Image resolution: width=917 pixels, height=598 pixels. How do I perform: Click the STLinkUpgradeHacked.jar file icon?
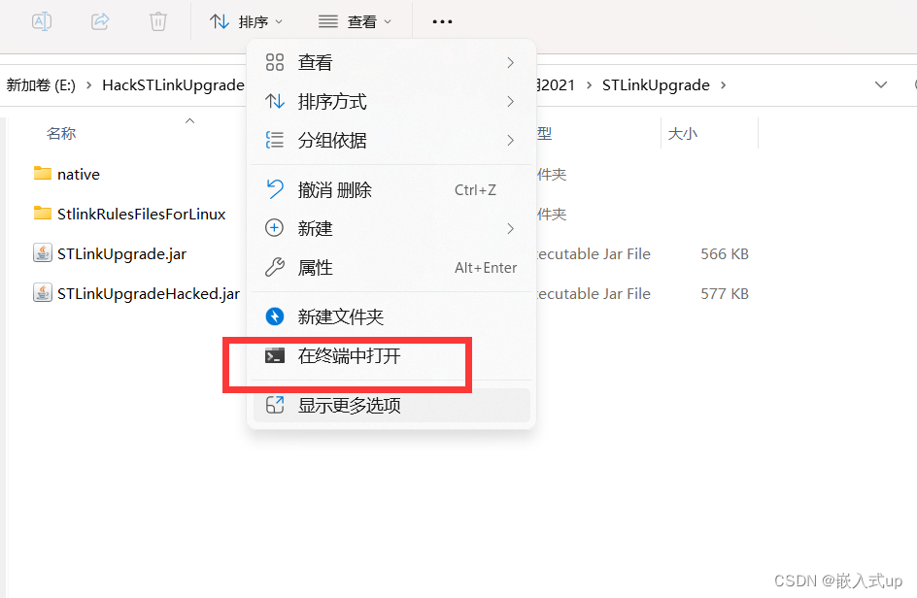[42, 293]
